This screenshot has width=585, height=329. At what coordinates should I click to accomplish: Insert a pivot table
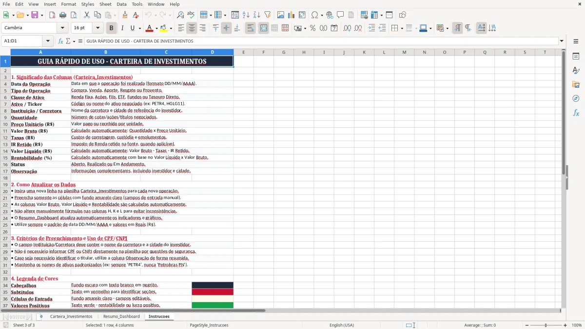302,15
